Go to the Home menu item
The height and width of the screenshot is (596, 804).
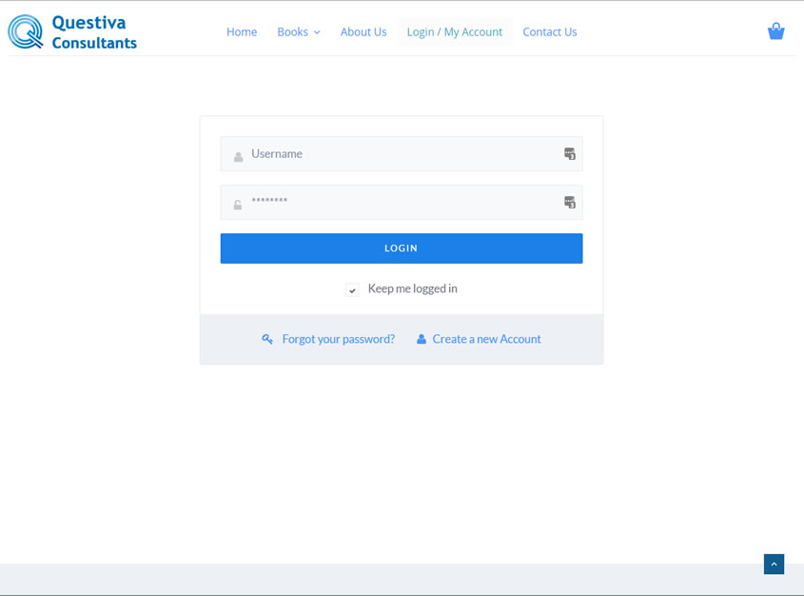pos(242,32)
